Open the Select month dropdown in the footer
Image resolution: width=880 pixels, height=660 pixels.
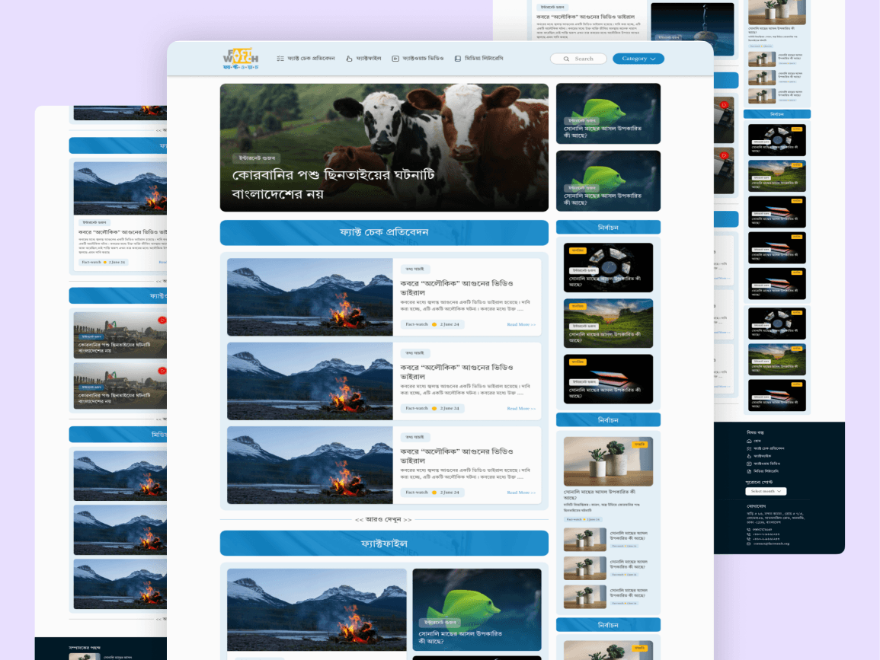pos(766,491)
